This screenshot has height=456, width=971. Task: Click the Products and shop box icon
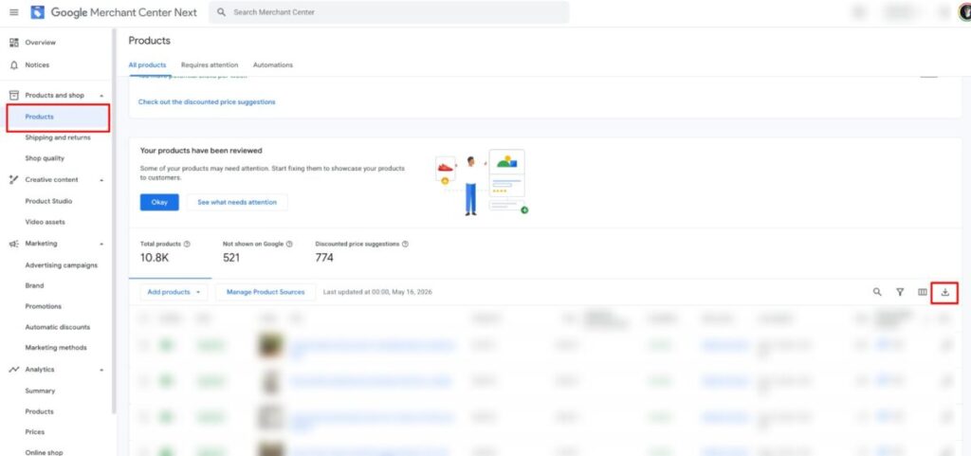coord(13,96)
